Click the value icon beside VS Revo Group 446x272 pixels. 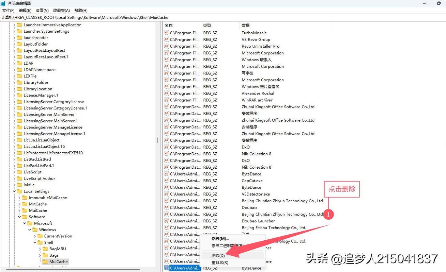click(x=167, y=39)
